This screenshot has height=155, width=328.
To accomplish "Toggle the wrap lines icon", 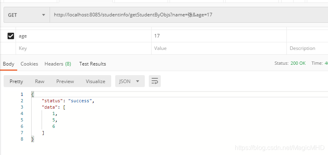I will (x=155, y=81).
